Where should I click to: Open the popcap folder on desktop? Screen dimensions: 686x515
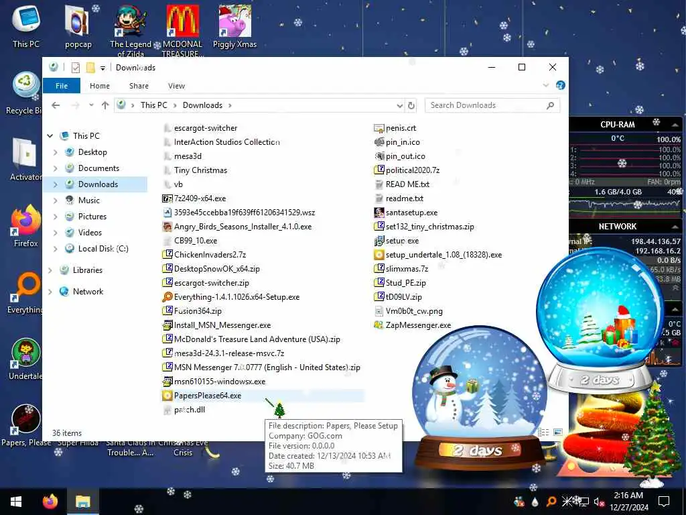coord(78,26)
